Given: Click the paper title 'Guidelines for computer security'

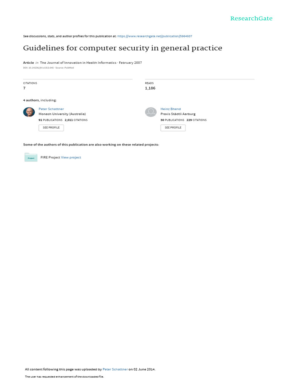Looking at the screenshot, I should point(123,48).
